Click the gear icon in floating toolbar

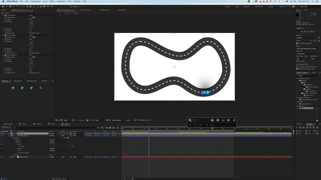coord(229,120)
